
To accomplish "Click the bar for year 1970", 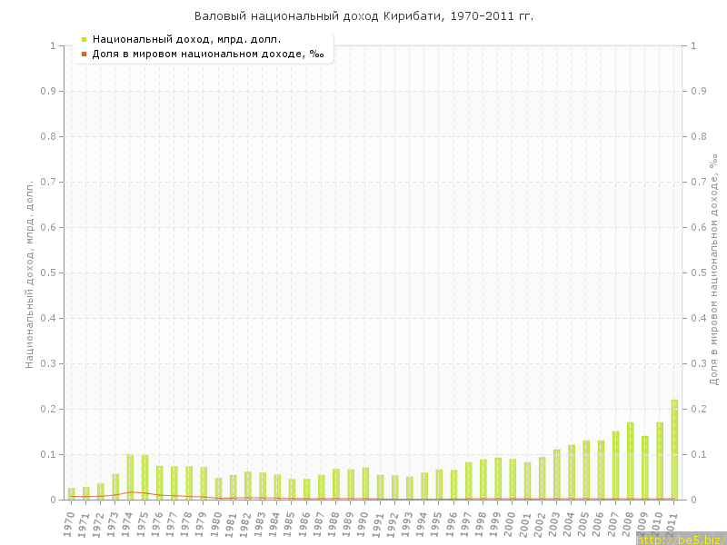I will 71,493.
